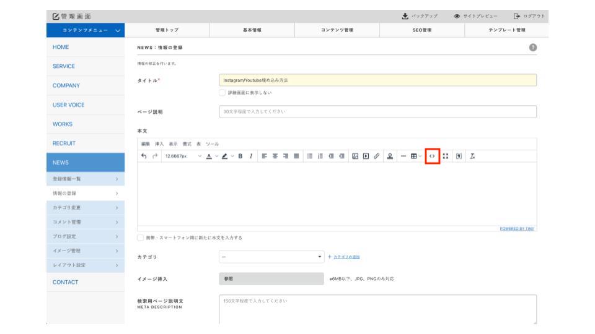
Task: Click the 参照 image browse button
Action: click(271, 279)
